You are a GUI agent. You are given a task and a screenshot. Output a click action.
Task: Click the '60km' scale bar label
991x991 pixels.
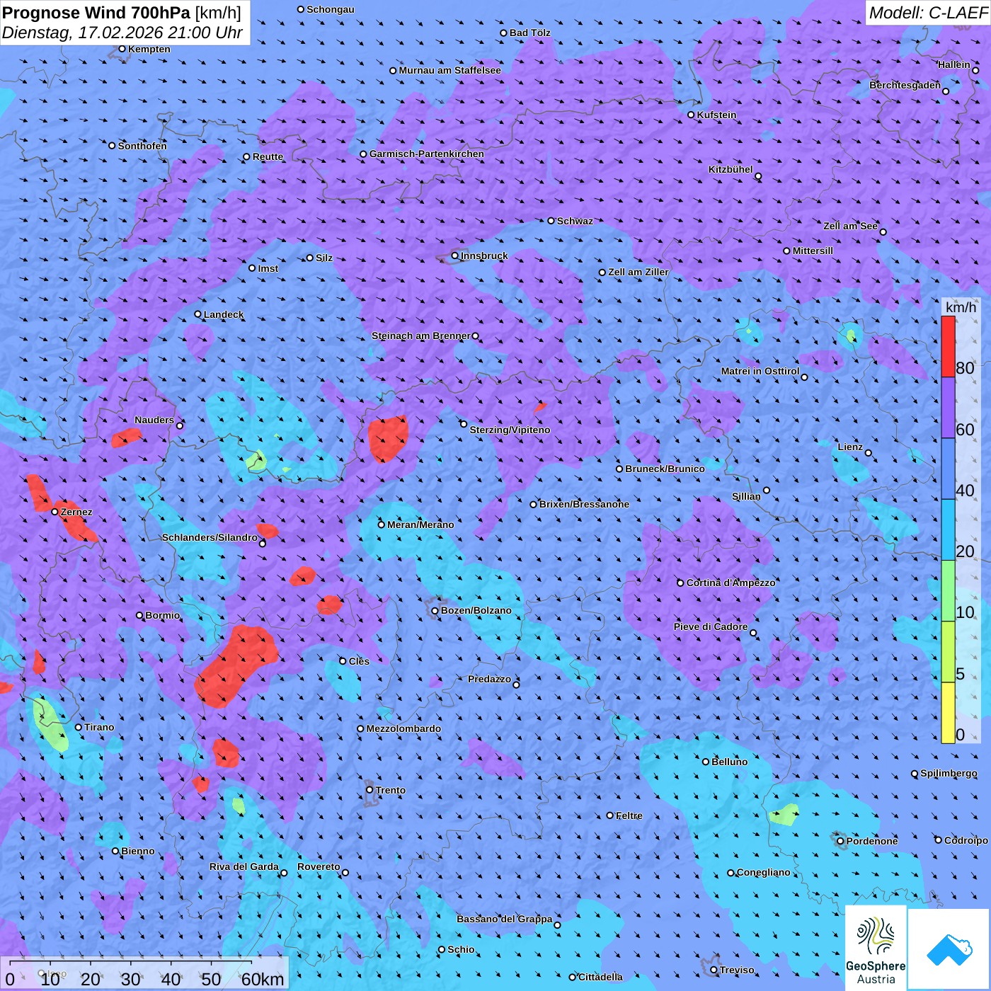[262, 979]
